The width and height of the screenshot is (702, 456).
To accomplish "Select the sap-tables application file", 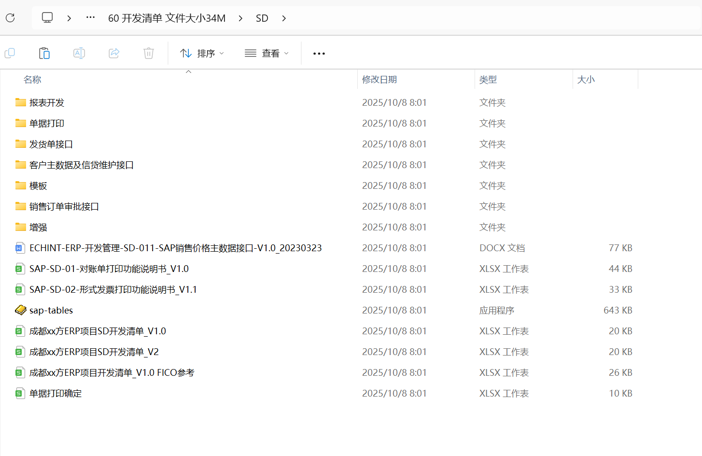I will (x=51, y=310).
